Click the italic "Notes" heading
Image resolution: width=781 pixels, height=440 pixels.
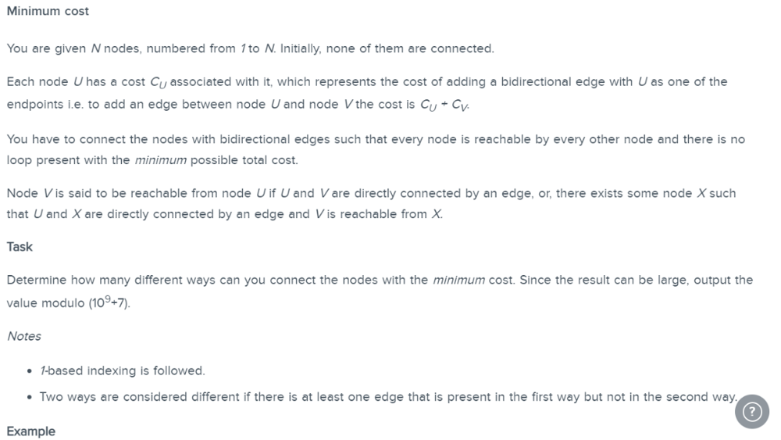[x=24, y=336]
